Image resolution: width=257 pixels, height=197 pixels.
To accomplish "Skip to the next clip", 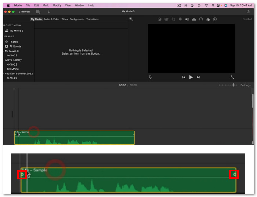I will tap(198, 77).
